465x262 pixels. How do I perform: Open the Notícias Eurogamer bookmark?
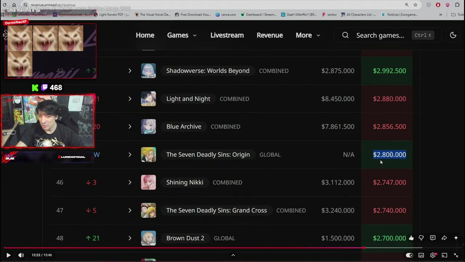pyautogui.click(x=400, y=15)
